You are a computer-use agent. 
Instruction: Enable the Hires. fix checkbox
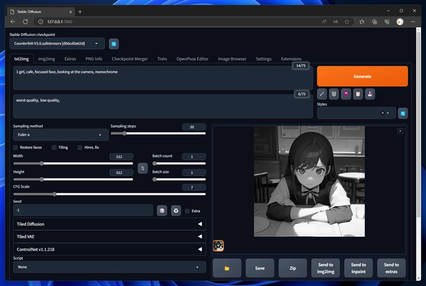[x=80, y=148]
